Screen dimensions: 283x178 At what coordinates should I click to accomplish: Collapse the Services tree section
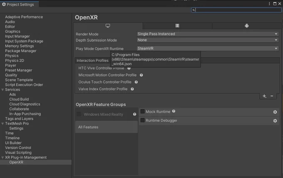2,90
